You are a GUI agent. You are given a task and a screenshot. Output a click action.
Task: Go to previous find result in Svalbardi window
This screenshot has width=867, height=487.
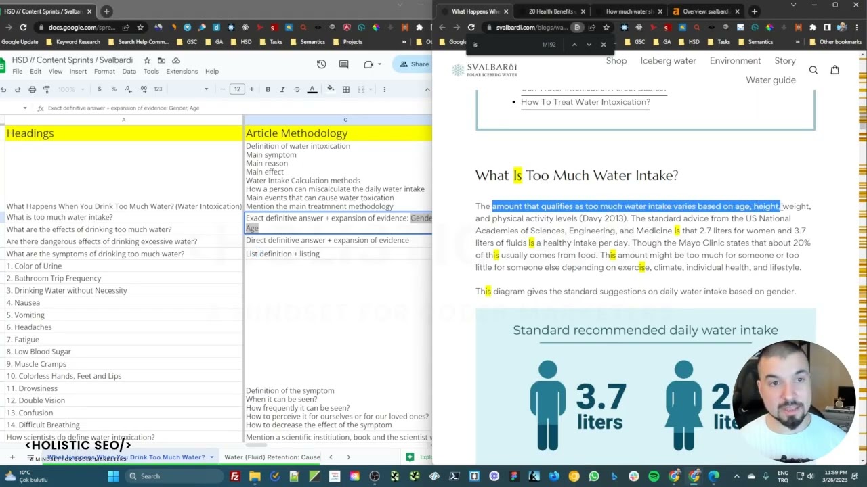coord(574,45)
